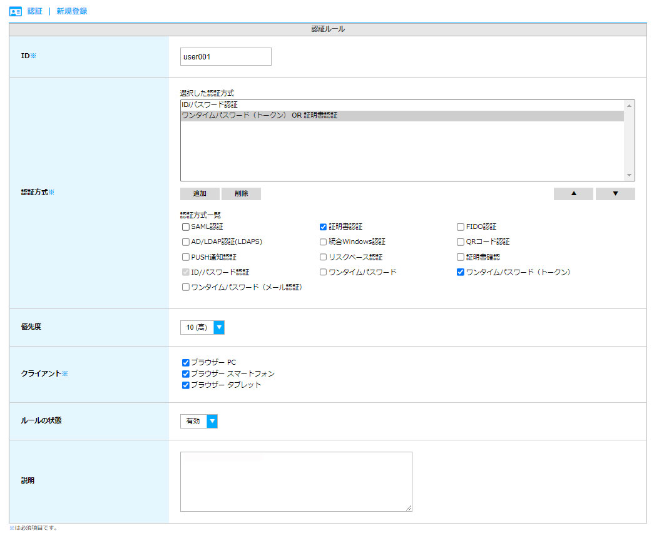Enable the FIDO認証 checkbox
Screen dimensions: 654x533
(x=461, y=227)
